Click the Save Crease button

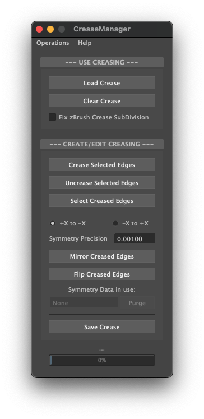point(102,327)
